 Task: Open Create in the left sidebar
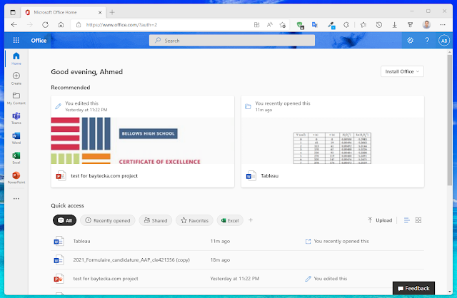click(x=16, y=78)
